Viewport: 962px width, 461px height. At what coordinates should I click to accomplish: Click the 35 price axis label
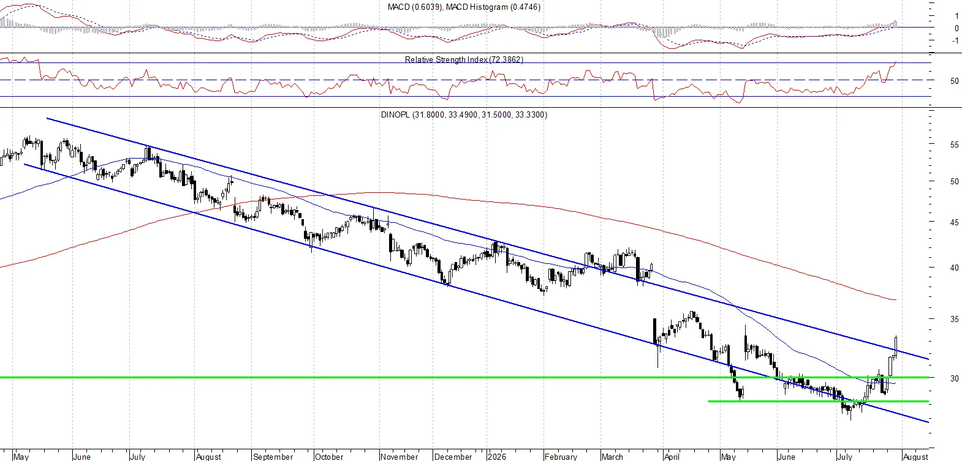click(x=954, y=320)
